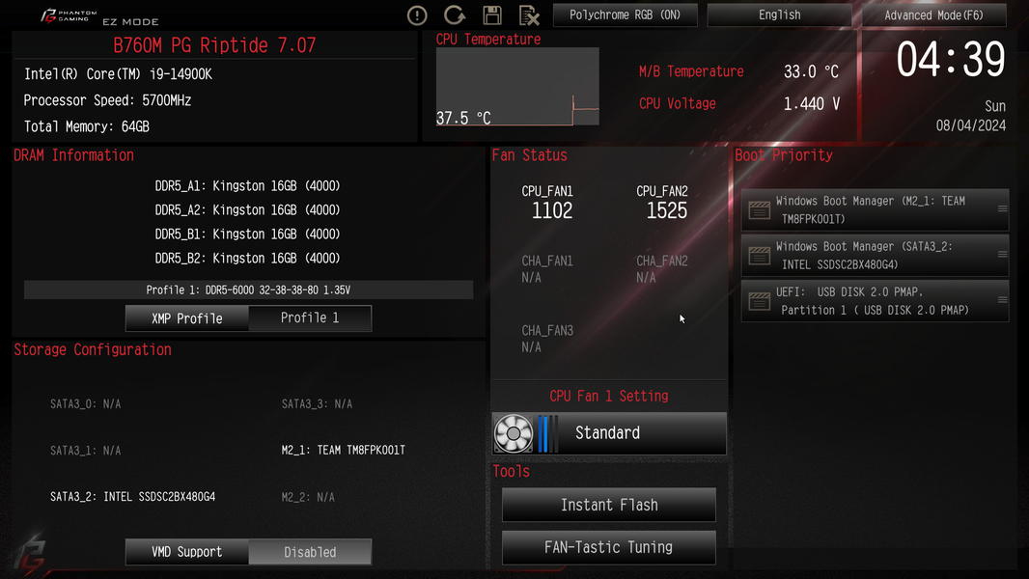Image resolution: width=1029 pixels, height=579 pixels.
Task: Click the drive icon beside M2_1 Windows Boot Manager
Action: [760, 209]
